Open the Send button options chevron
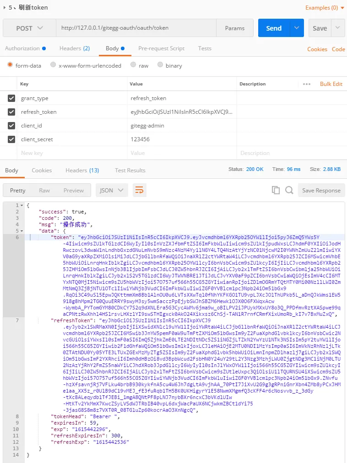 click(297, 28)
